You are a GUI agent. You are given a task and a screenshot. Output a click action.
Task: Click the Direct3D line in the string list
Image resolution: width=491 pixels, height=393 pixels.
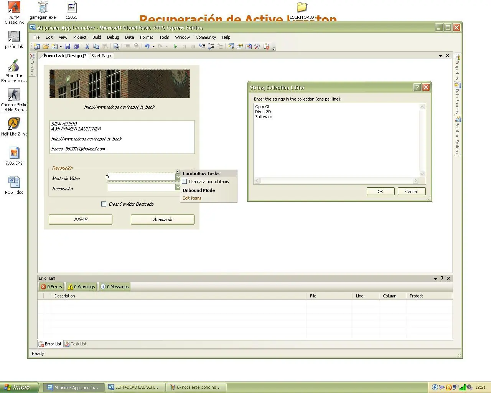coord(263,112)
